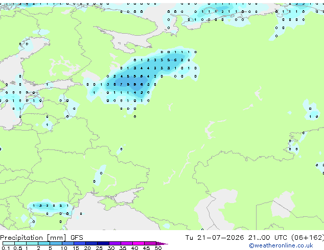
Task: Click the "UTC" timezone label
Action: pyautogui.click(x=281, y=238)
